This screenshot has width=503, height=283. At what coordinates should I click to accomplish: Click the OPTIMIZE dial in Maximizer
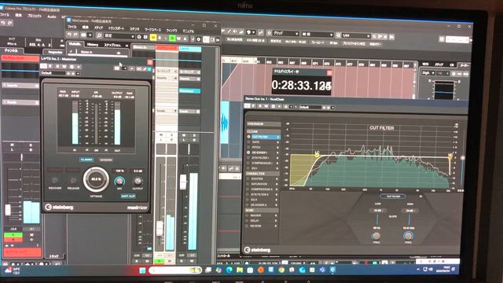(x=96, y=179)
